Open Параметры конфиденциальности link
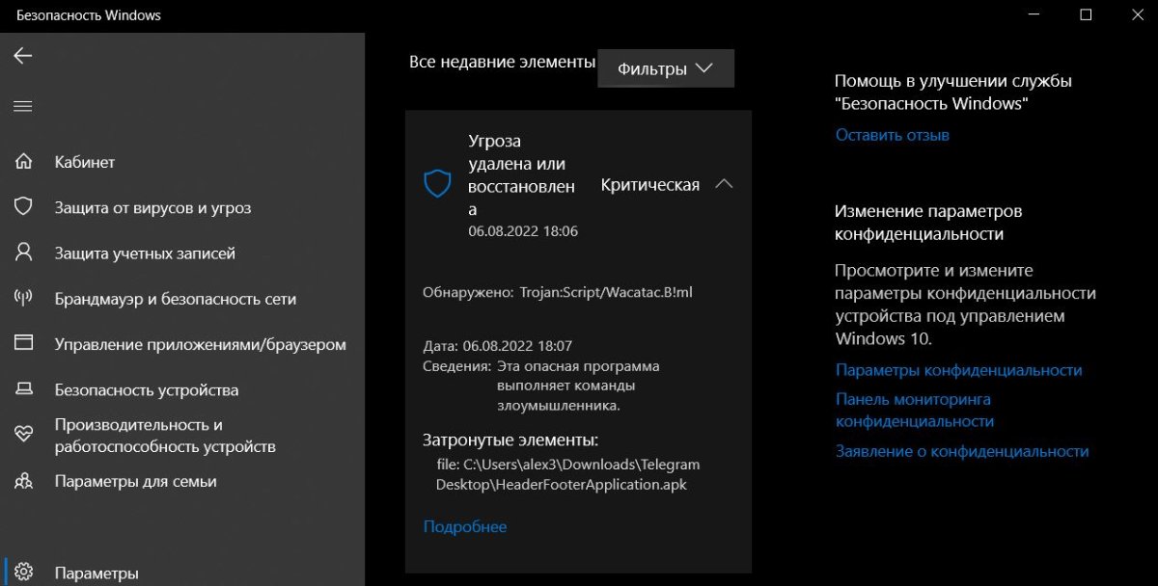Screen dimensions: 1158x586 [x=958, y=370]
